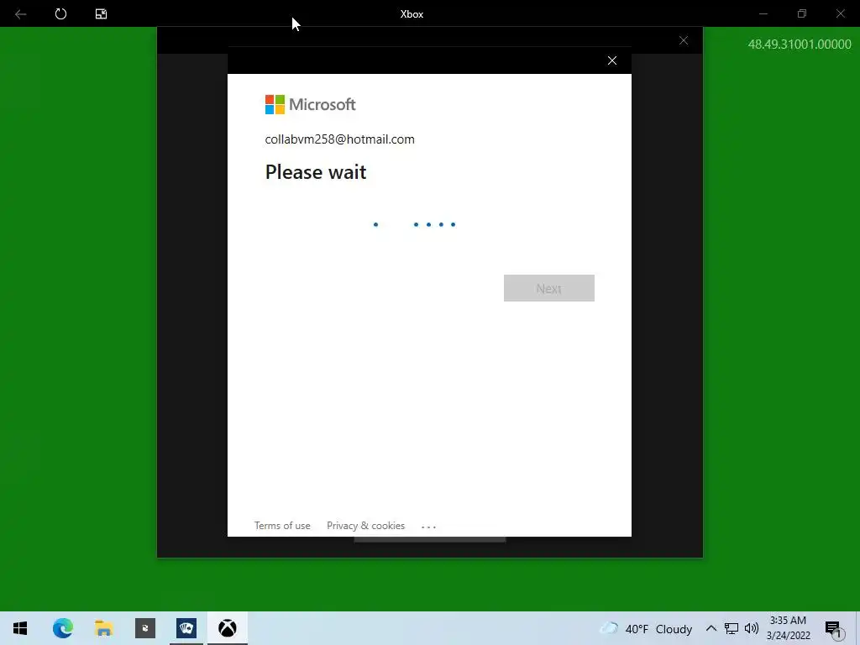The width and height of the screenshot is (860, 645).
Task: Restore down the Xbox window
Action: tap(802, 13)
